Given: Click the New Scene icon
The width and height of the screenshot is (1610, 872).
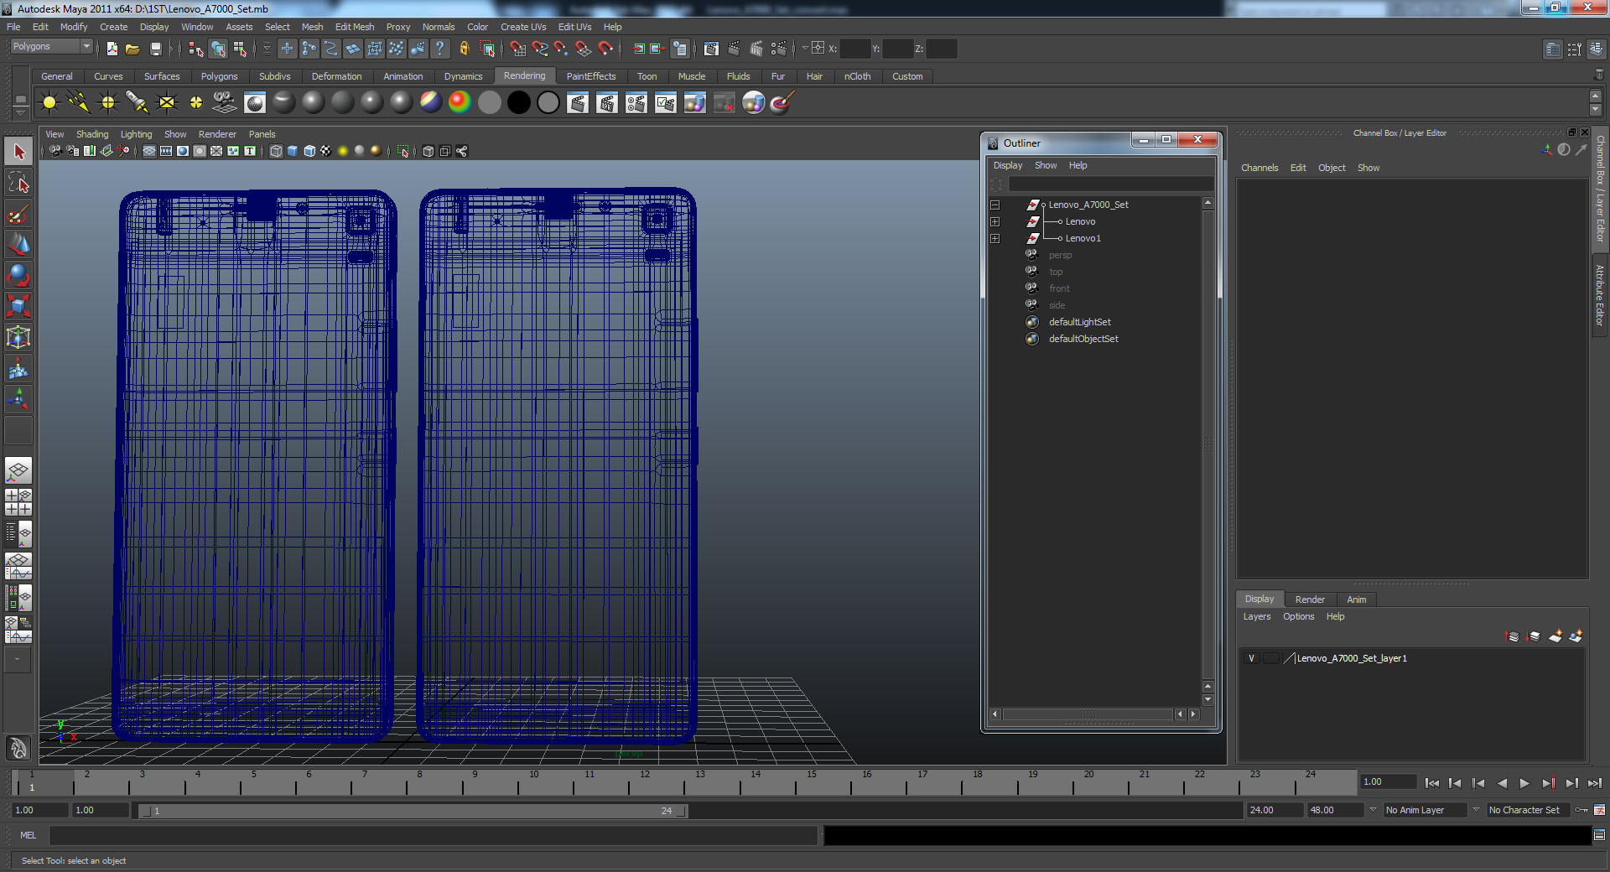Looking at the screenshot, I should (112, 49).
